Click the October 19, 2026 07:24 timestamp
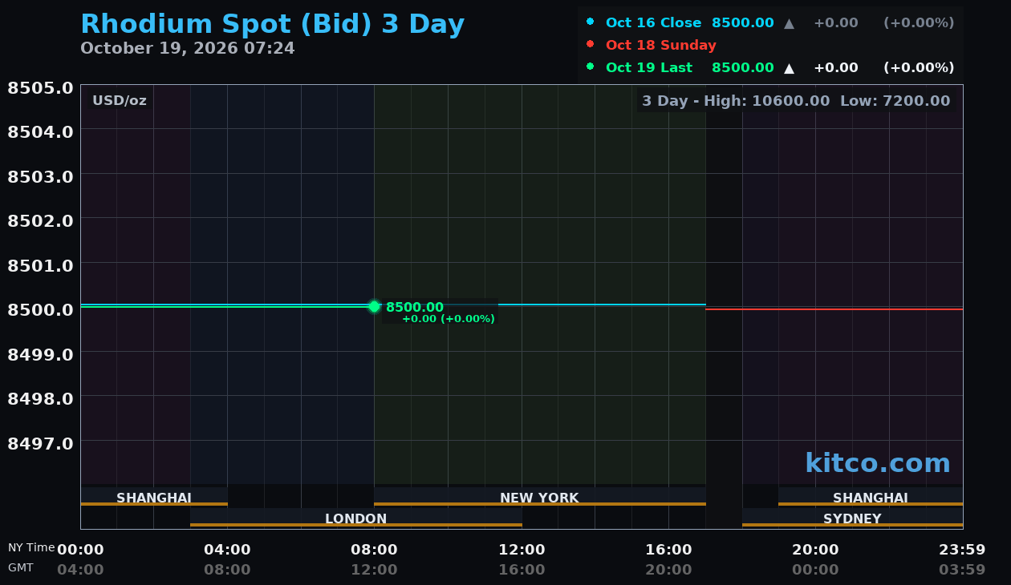The width and height of the screenshot is (1011, 585). [x=188, y=48]
